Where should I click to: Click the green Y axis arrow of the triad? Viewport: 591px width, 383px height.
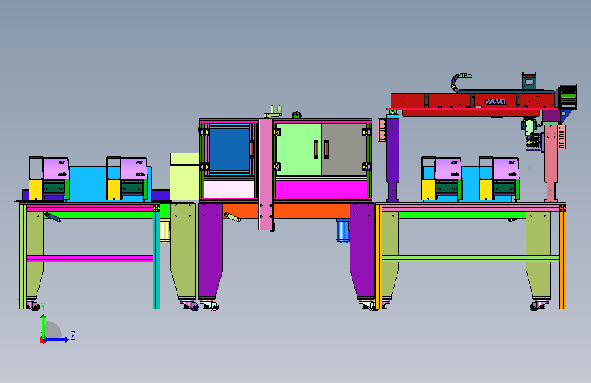(44, 326)
